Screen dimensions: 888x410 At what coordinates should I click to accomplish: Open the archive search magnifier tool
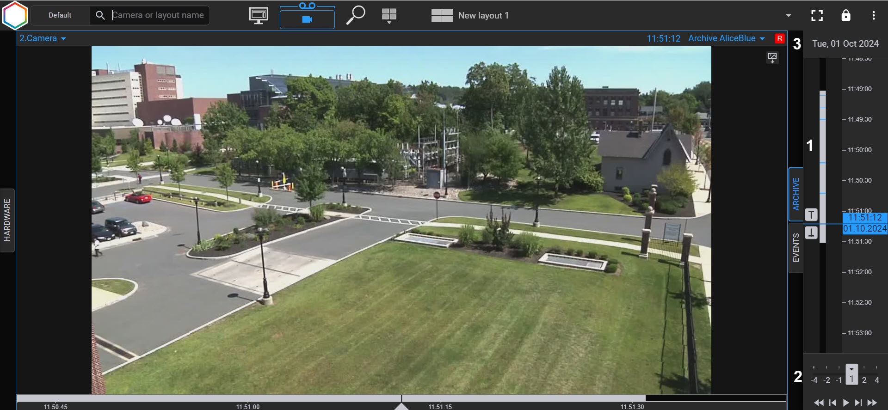(x=355, y=15)
